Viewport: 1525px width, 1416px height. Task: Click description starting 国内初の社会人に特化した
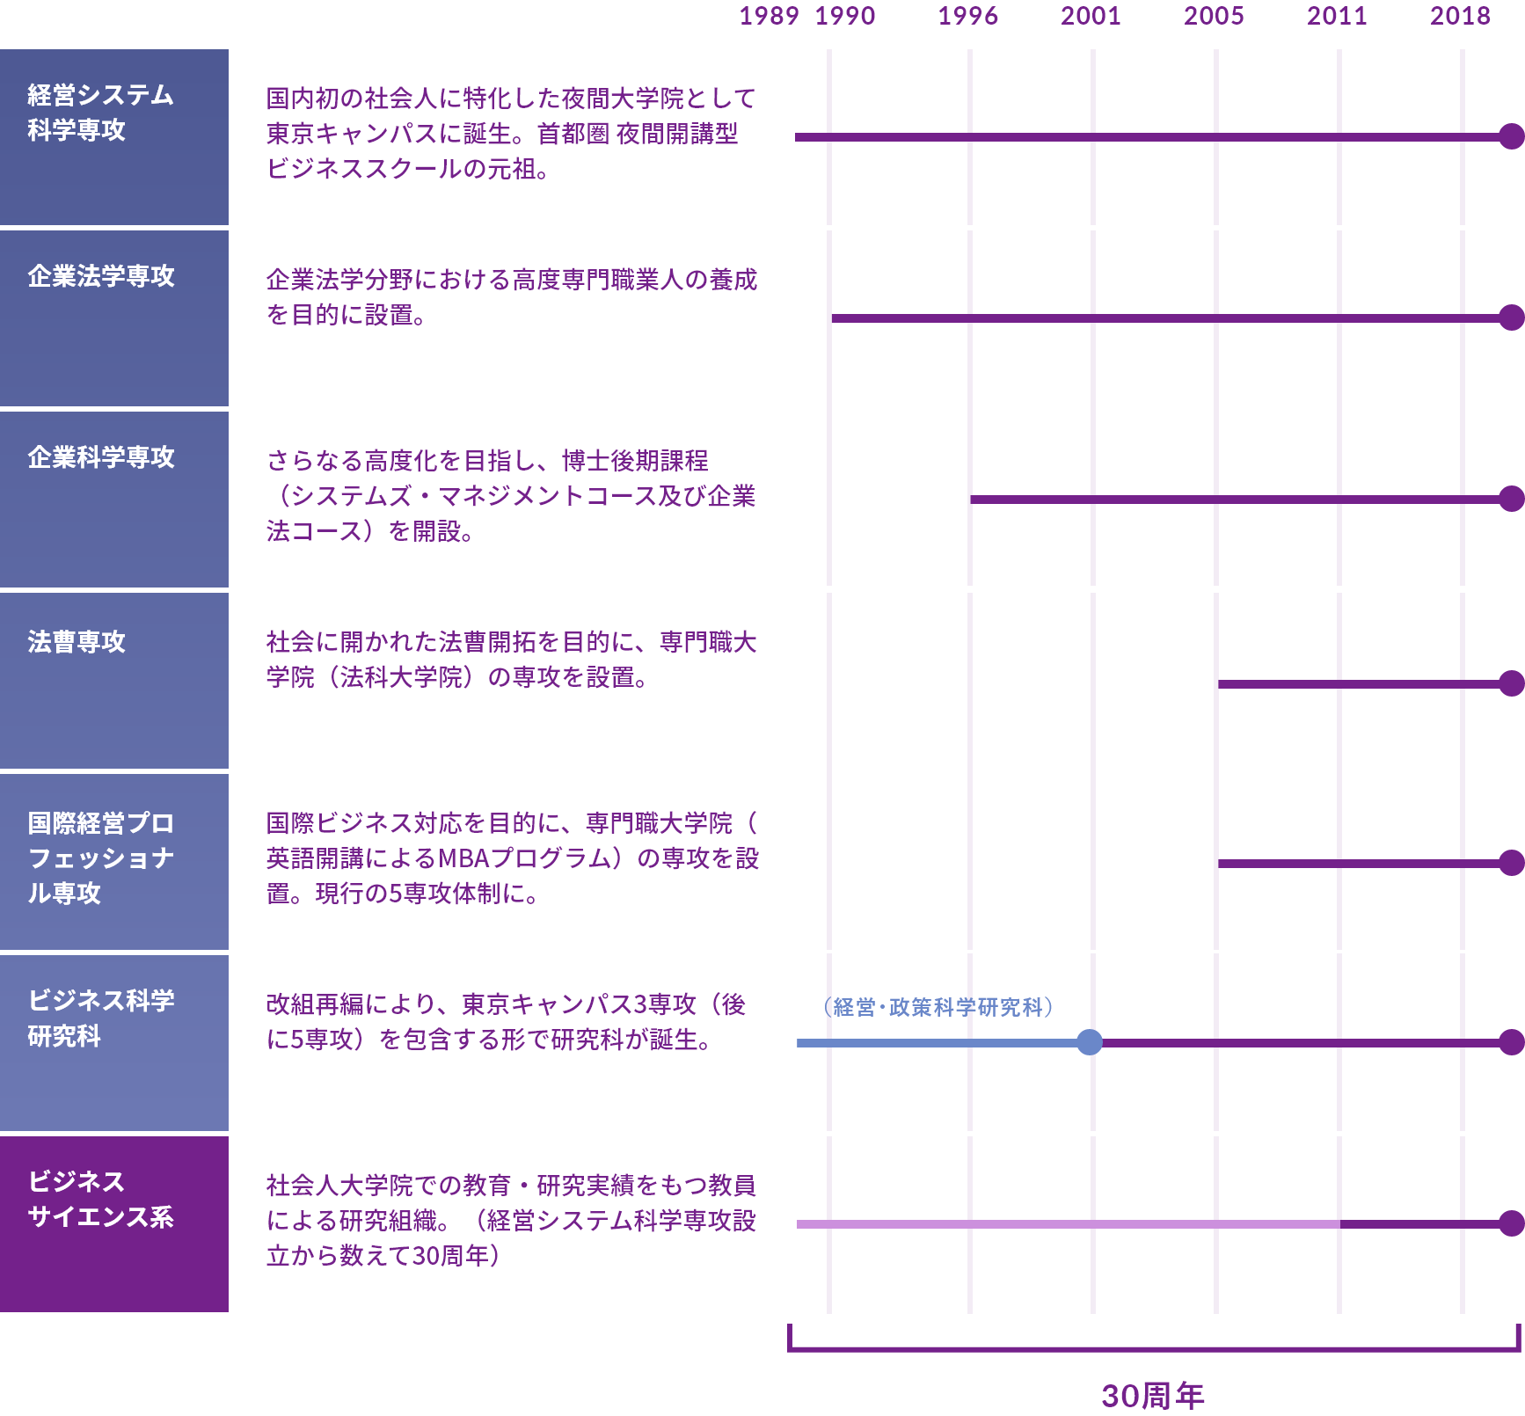point(511,134)
